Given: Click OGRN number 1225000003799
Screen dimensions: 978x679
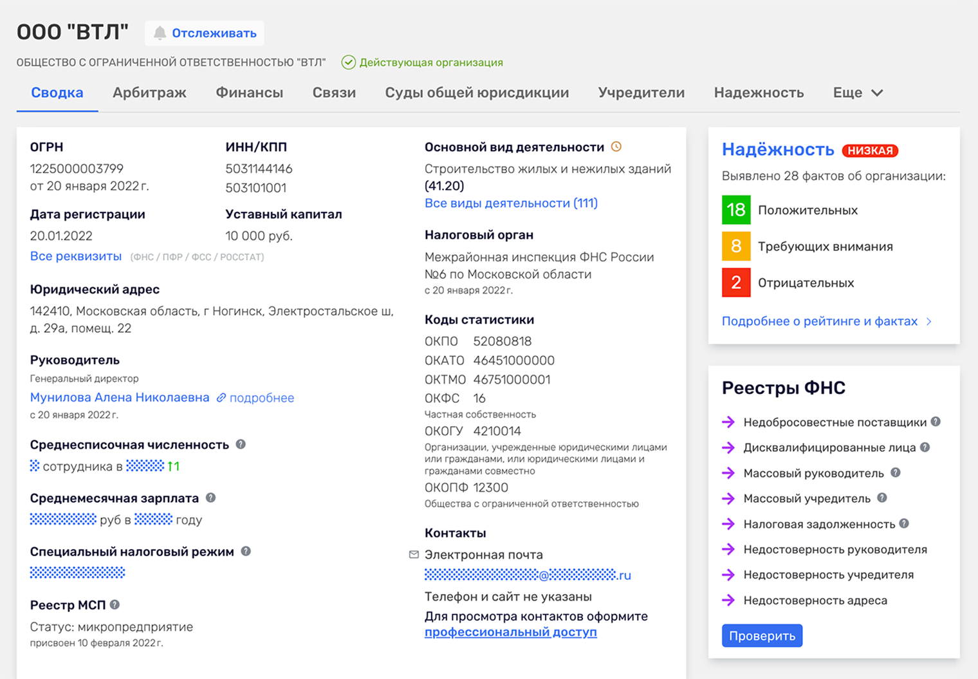Looking at the screenshot, I should click(77, 169).
